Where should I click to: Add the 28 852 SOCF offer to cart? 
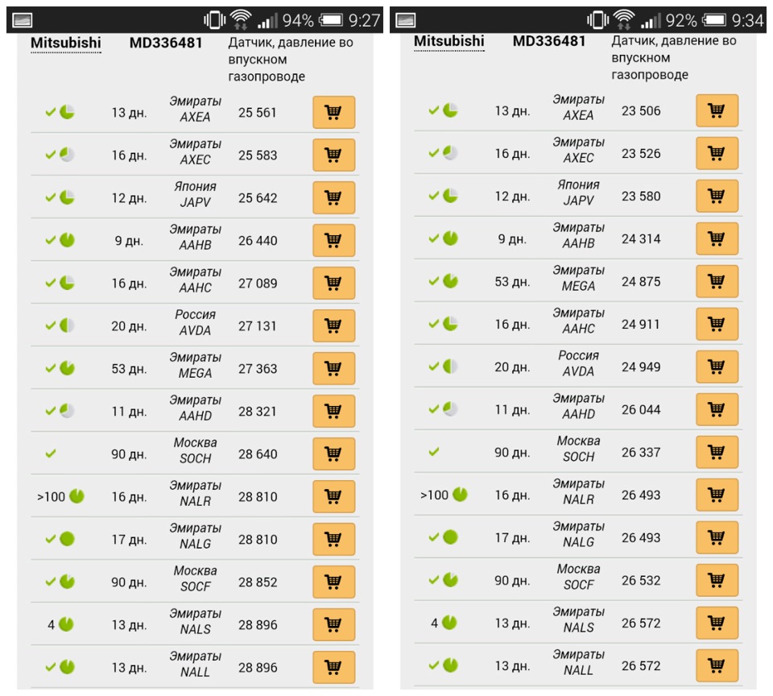(333, 582)
